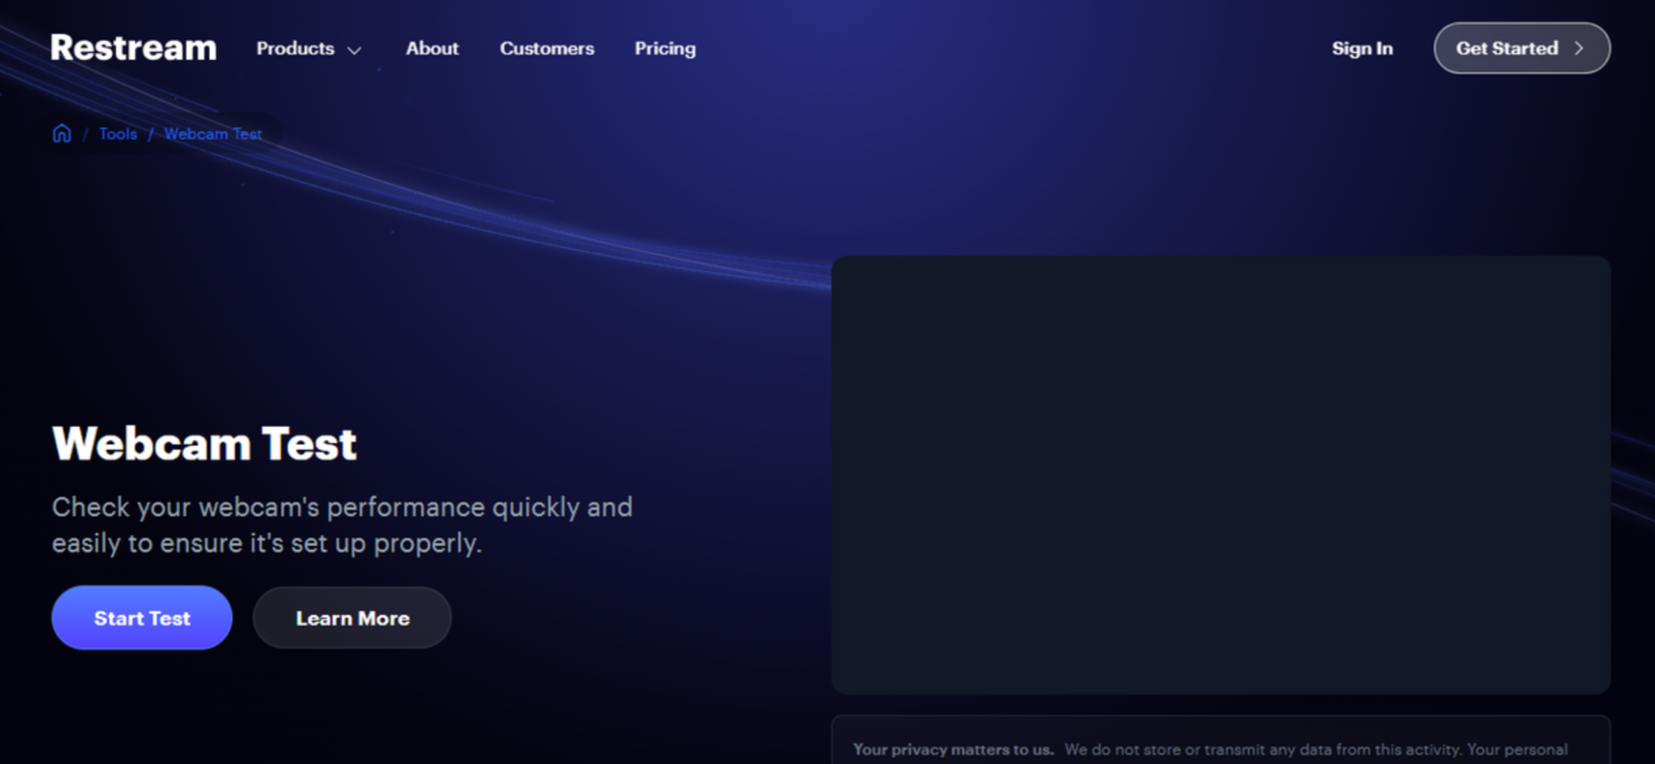
Task: Click the Restream logo
Action: [x=133, y=48]
